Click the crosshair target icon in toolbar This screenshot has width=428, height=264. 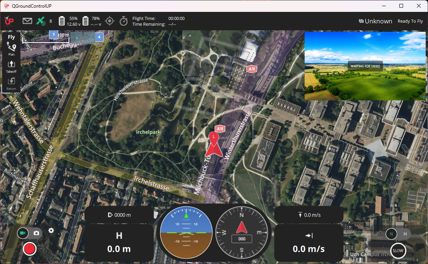pyautogui.click(x=110, y=21)
